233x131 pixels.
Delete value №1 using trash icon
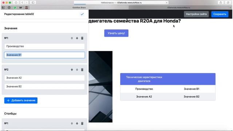tap(82, 38)
